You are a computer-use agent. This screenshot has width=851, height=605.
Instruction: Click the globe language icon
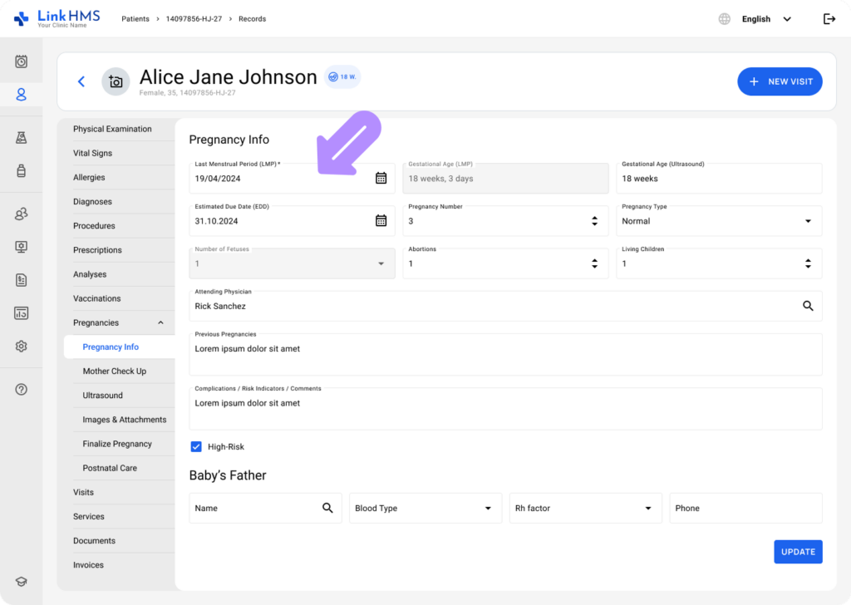[724, 19]
